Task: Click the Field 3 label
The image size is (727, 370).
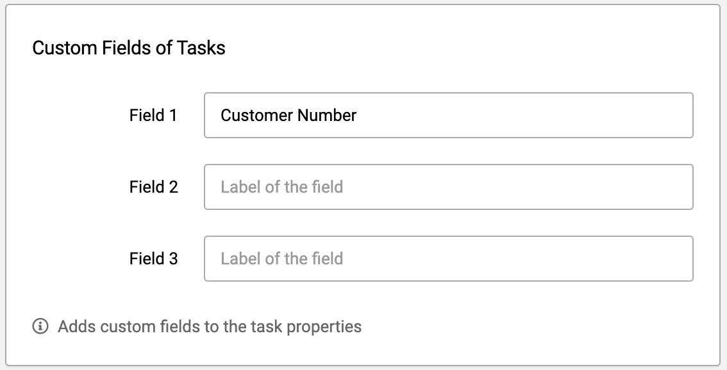Action: click(x=153, y=259)
